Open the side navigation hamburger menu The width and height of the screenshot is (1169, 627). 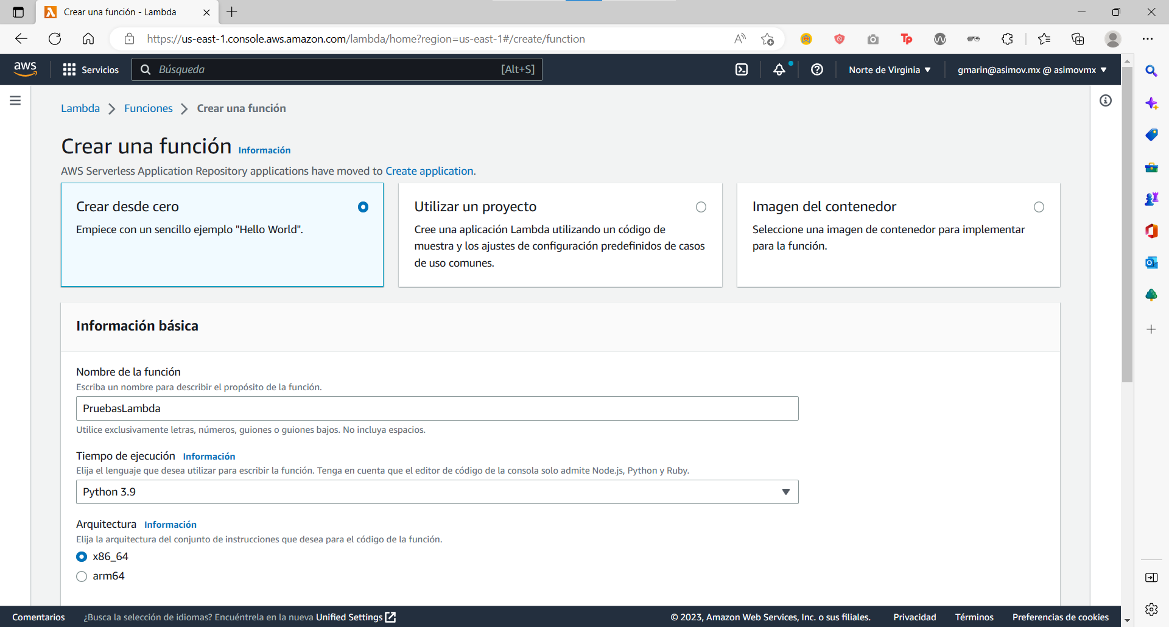click(x=15, y=100)
